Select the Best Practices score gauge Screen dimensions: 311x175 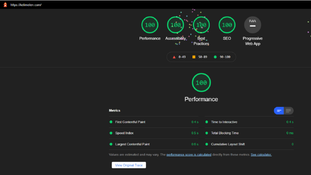(x=201, y=25)
